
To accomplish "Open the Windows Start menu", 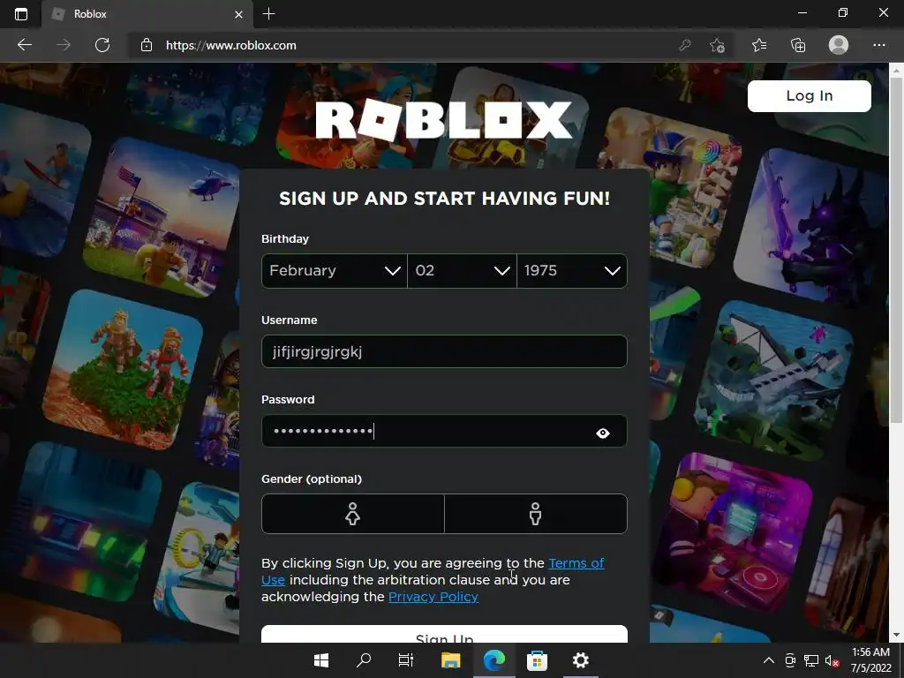I will tap(320, 660).
